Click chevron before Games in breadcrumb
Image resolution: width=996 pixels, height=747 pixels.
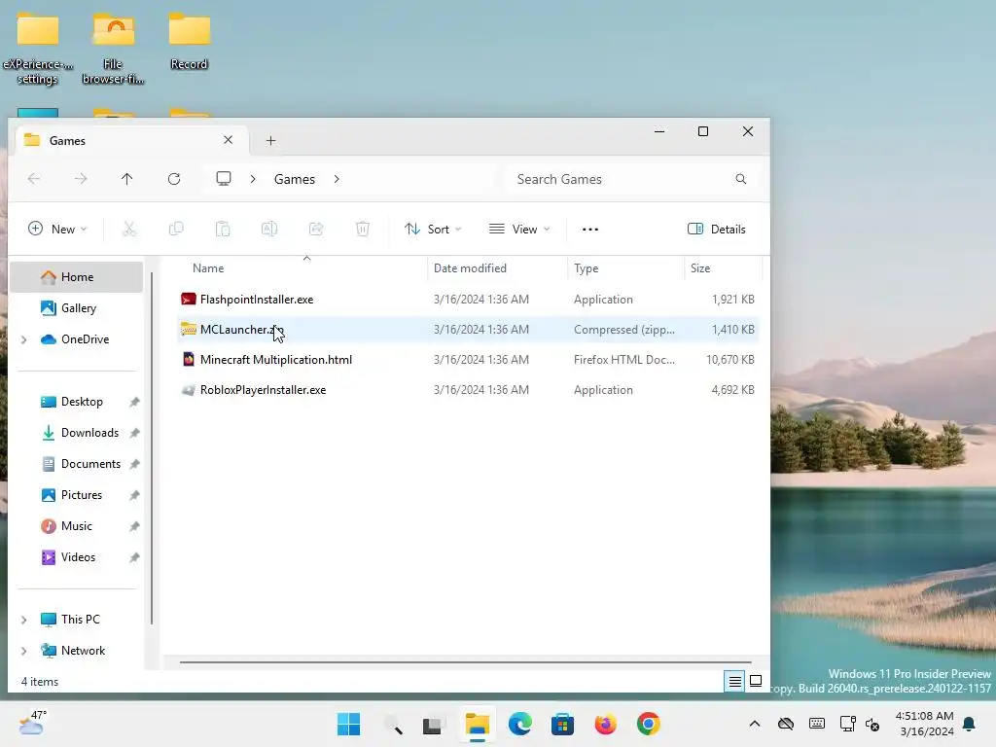(253, 179)
